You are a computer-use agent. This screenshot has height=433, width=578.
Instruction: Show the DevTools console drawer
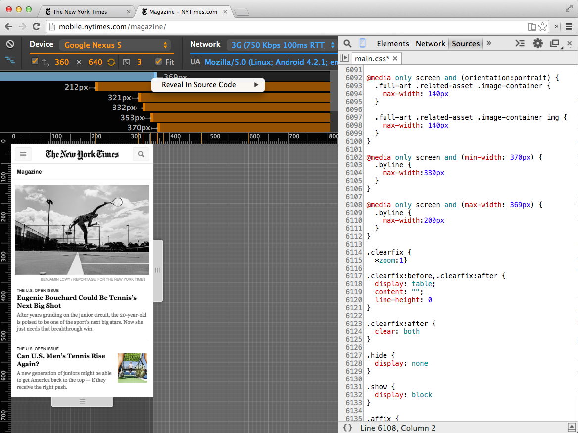520,44
